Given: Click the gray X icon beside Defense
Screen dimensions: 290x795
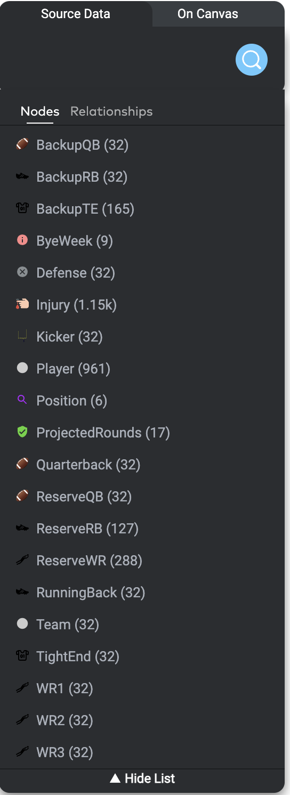Looking at the screenshot, I should click(22, 272).
